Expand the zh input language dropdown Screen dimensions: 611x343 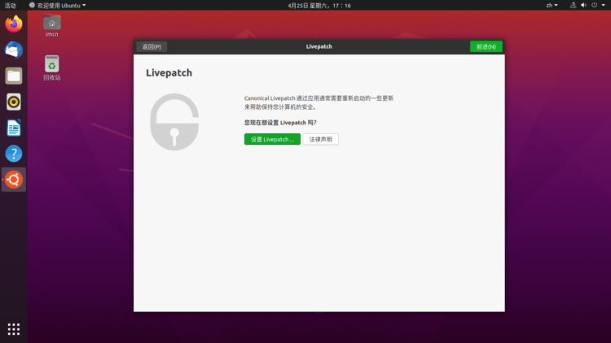point(552,5)
